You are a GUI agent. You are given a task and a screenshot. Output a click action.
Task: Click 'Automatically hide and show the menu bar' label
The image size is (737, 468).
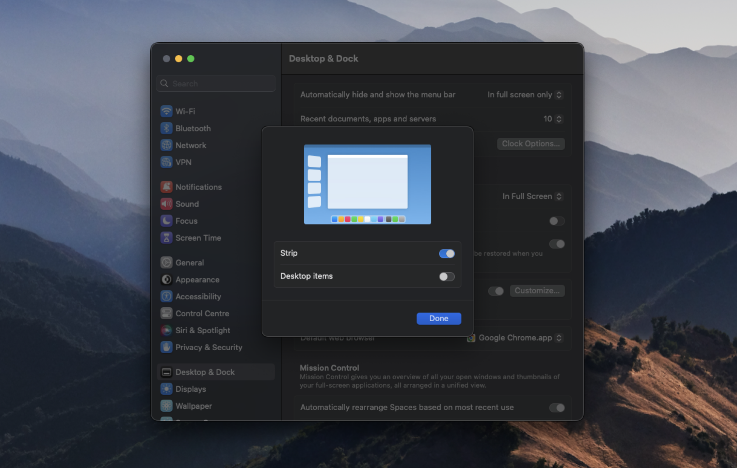click(378, 95)
